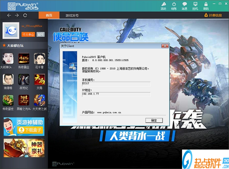
Task: Launch the 黑暗之光OL game icon
Action: [24, 100]
